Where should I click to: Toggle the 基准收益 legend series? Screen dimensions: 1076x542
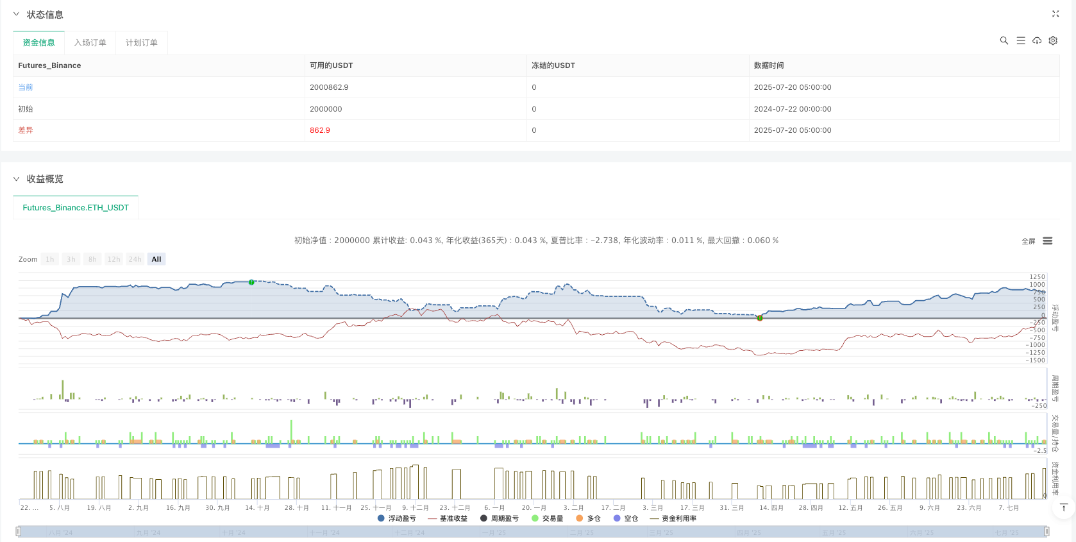[448, 518]
